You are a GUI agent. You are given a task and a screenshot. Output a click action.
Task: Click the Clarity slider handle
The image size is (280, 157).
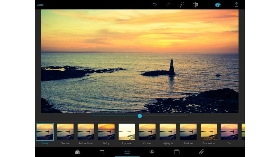(140, 116)
